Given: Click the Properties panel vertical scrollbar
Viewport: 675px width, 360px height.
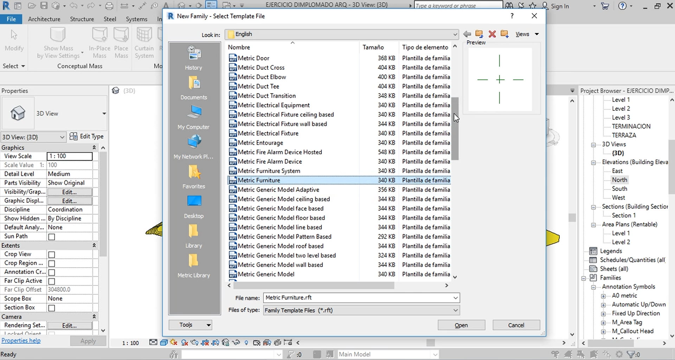Looking at the screenshot, I should point(103,204).
